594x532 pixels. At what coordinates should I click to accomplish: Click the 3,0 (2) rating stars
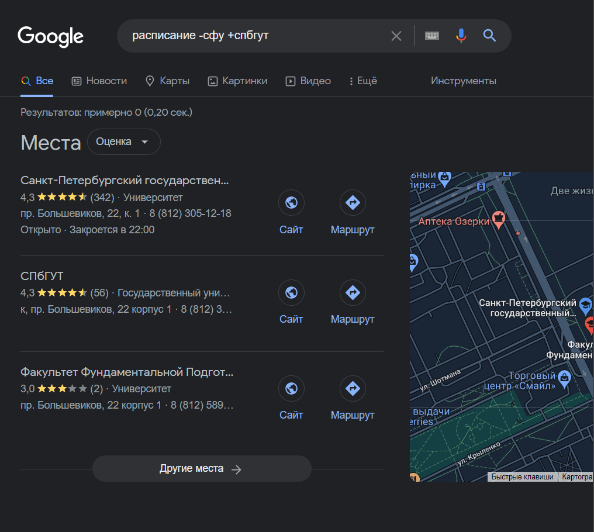tap(62, 388)
